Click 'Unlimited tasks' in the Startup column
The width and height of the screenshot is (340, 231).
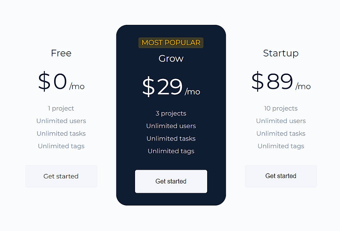click(281, 134)
